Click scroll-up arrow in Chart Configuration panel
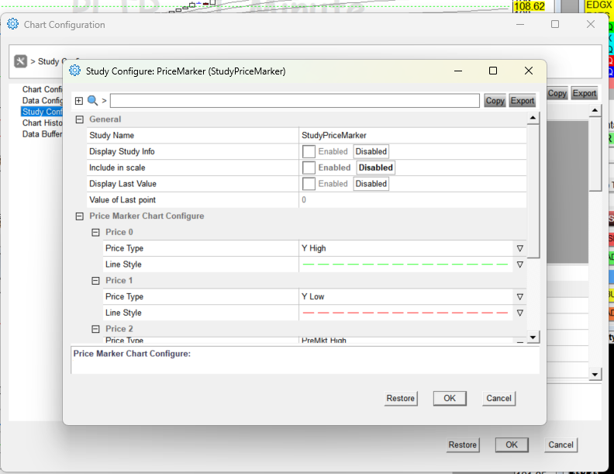 point(595,110)
